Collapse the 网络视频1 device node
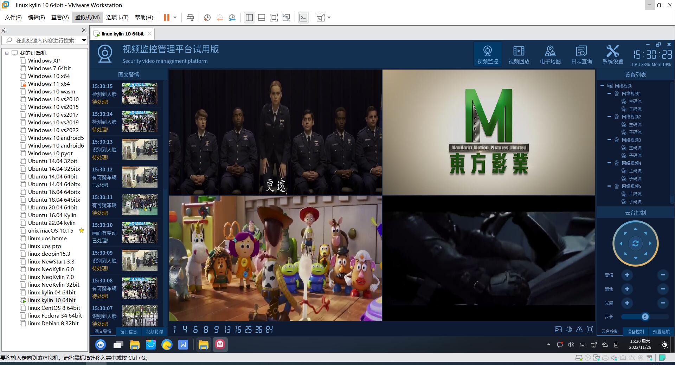The height and width of the screenshot is (365, 675). (609, 93)
